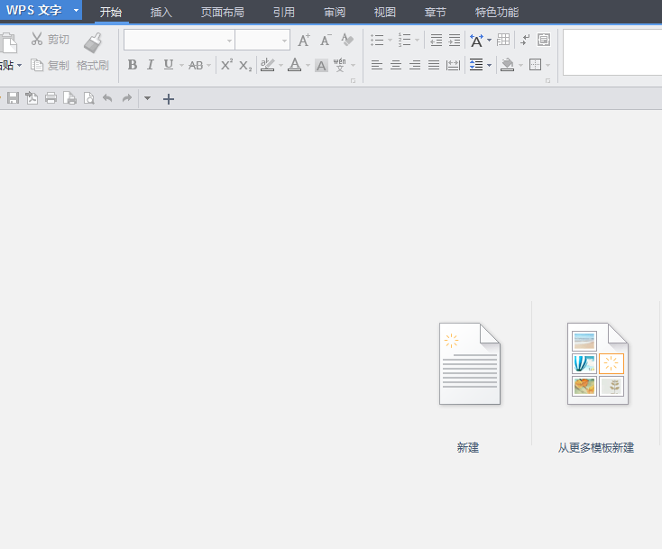Image resolution: width=662 pixels, height=549 pixels.
Task: Toggle character shading A icon
Action: click(321, 66)
